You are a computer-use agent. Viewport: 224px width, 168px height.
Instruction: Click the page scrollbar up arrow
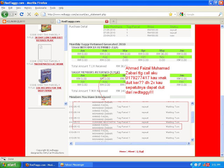tap(222, 27)
